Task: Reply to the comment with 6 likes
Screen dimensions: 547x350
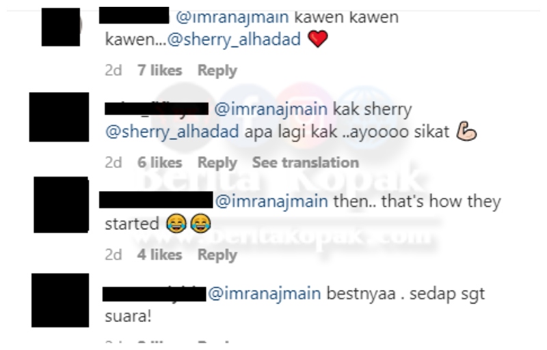Action: [217, 162]
